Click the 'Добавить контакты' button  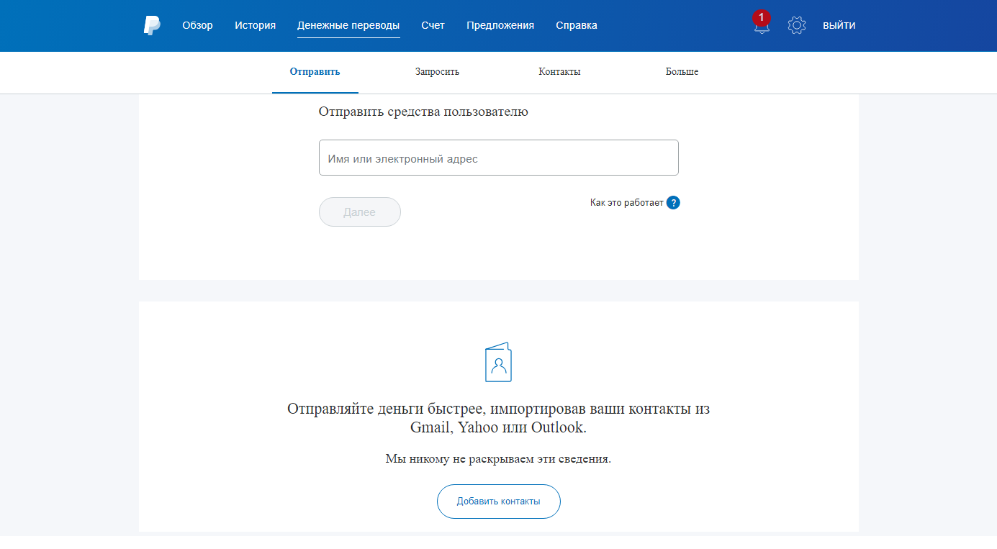coord(499,502)
